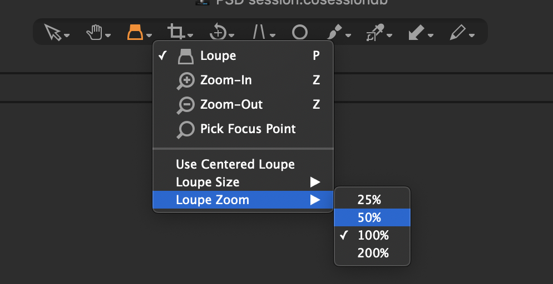Select the Crop tool icon
Viewport: 553px width, 284px height.
tap(176, 32)
